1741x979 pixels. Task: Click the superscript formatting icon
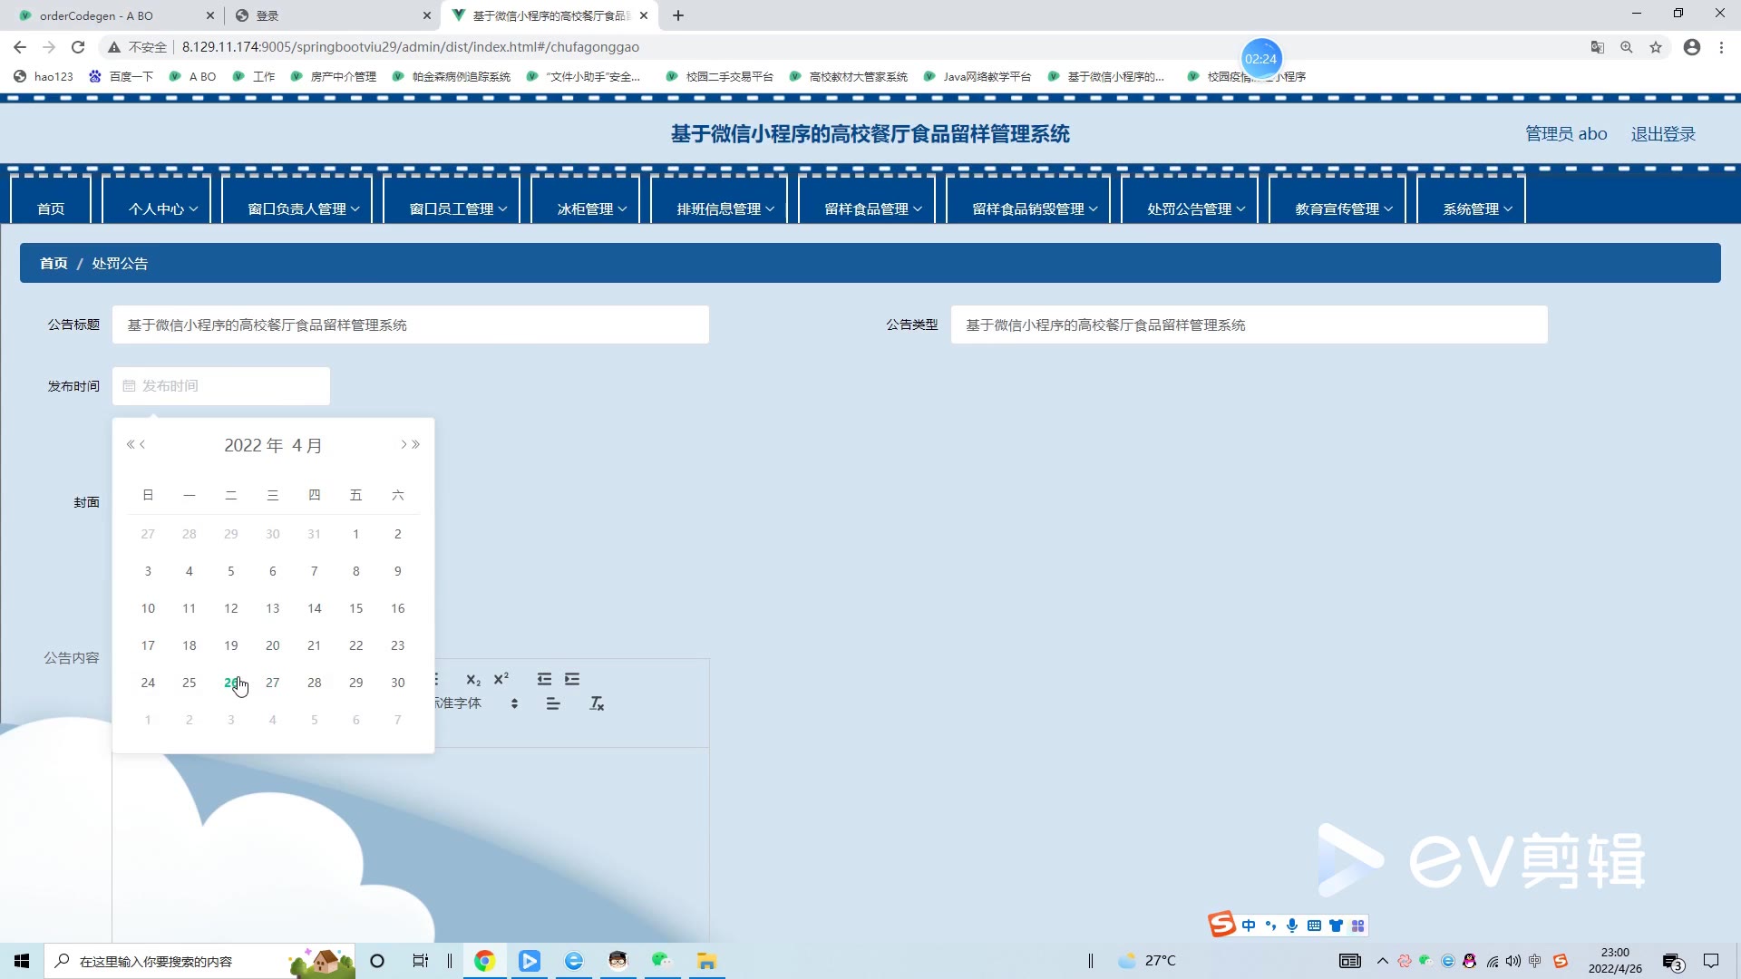[x=501, y=679]
